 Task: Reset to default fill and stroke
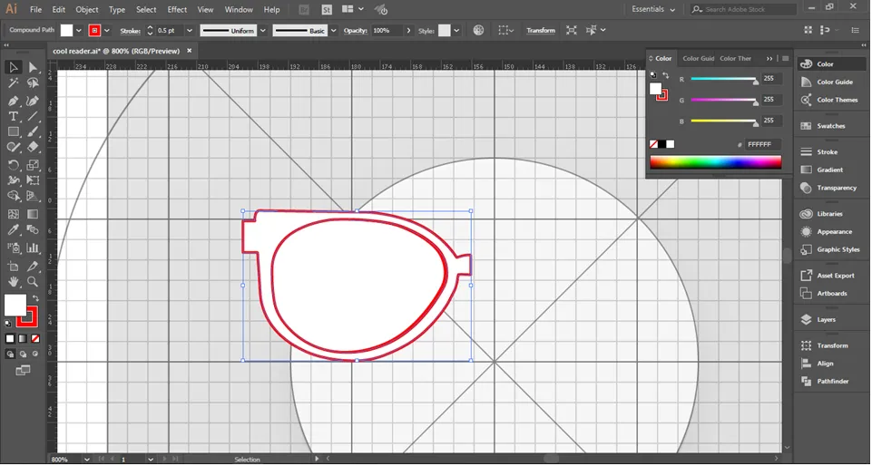[8, 324]
